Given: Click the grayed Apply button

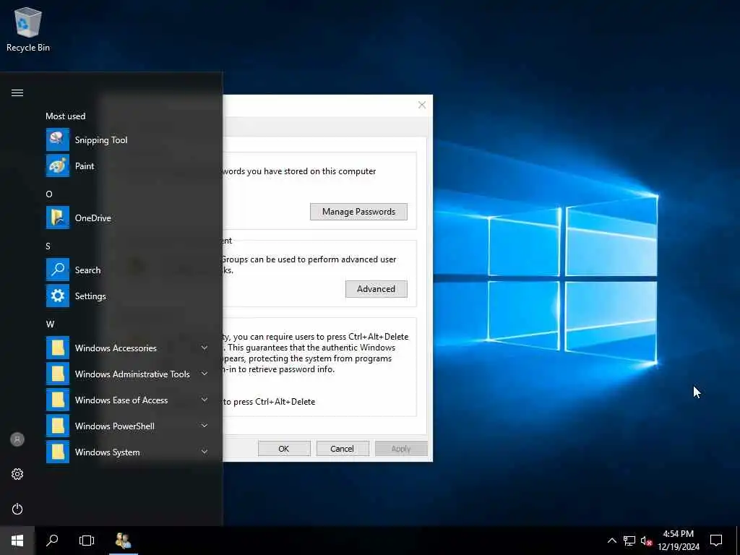Looking at the screenshot, I should 401,448.
